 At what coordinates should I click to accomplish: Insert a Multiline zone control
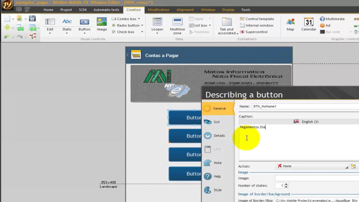(x=178, y=26)
